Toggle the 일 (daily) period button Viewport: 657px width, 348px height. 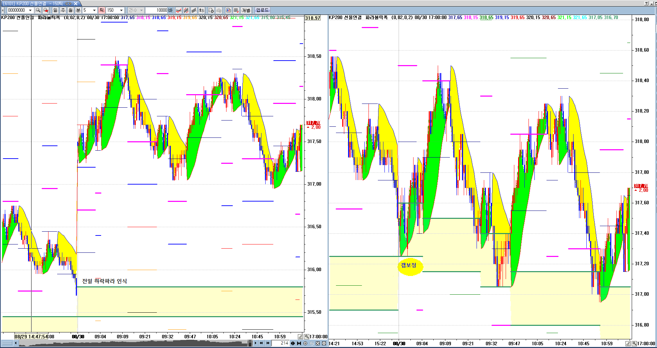(55, 10)
